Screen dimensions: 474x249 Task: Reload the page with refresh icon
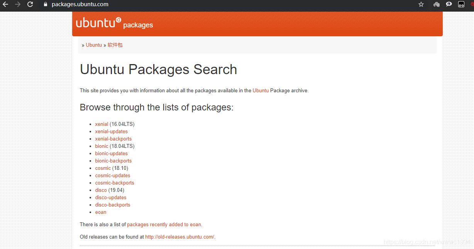pos(30,5)
